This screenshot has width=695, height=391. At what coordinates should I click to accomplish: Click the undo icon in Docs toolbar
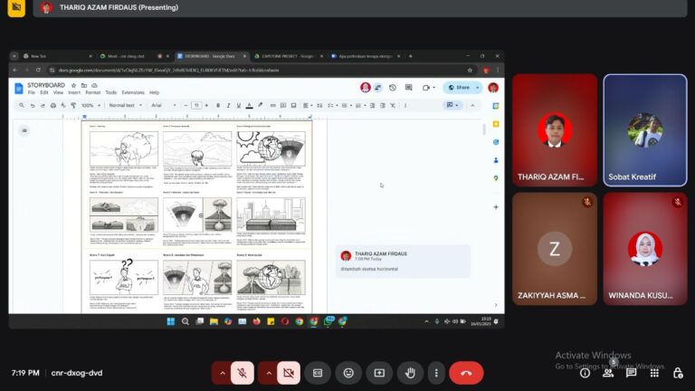pyautogui.click(x=33, y=106)
